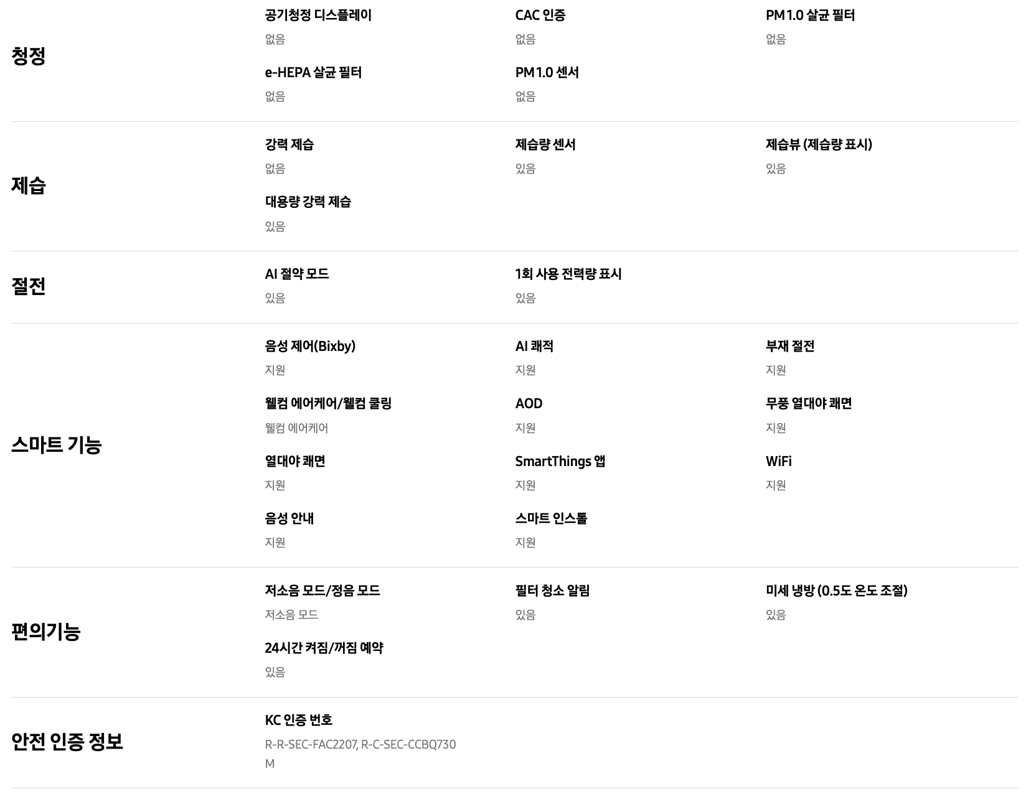The height and width of the screenshot is (799, 1031).
Task: Click the SmartThings 앱 spec label
Action: coord(560,461)
